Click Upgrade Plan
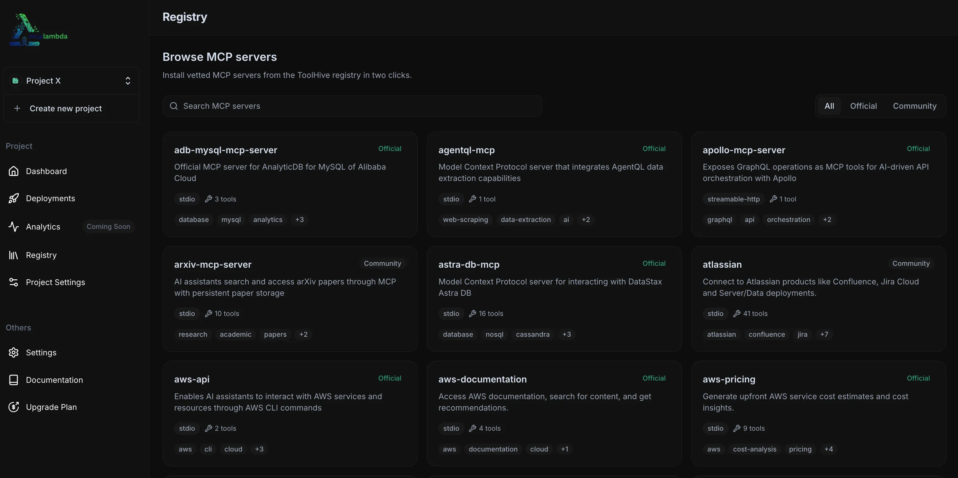The image size is (958, 478). 51,407
